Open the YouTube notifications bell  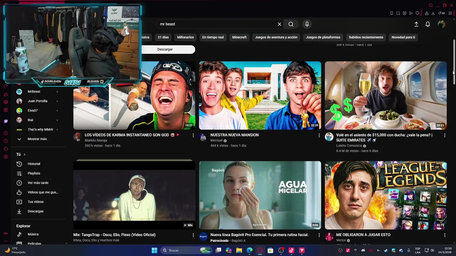(x=428, y=24)
